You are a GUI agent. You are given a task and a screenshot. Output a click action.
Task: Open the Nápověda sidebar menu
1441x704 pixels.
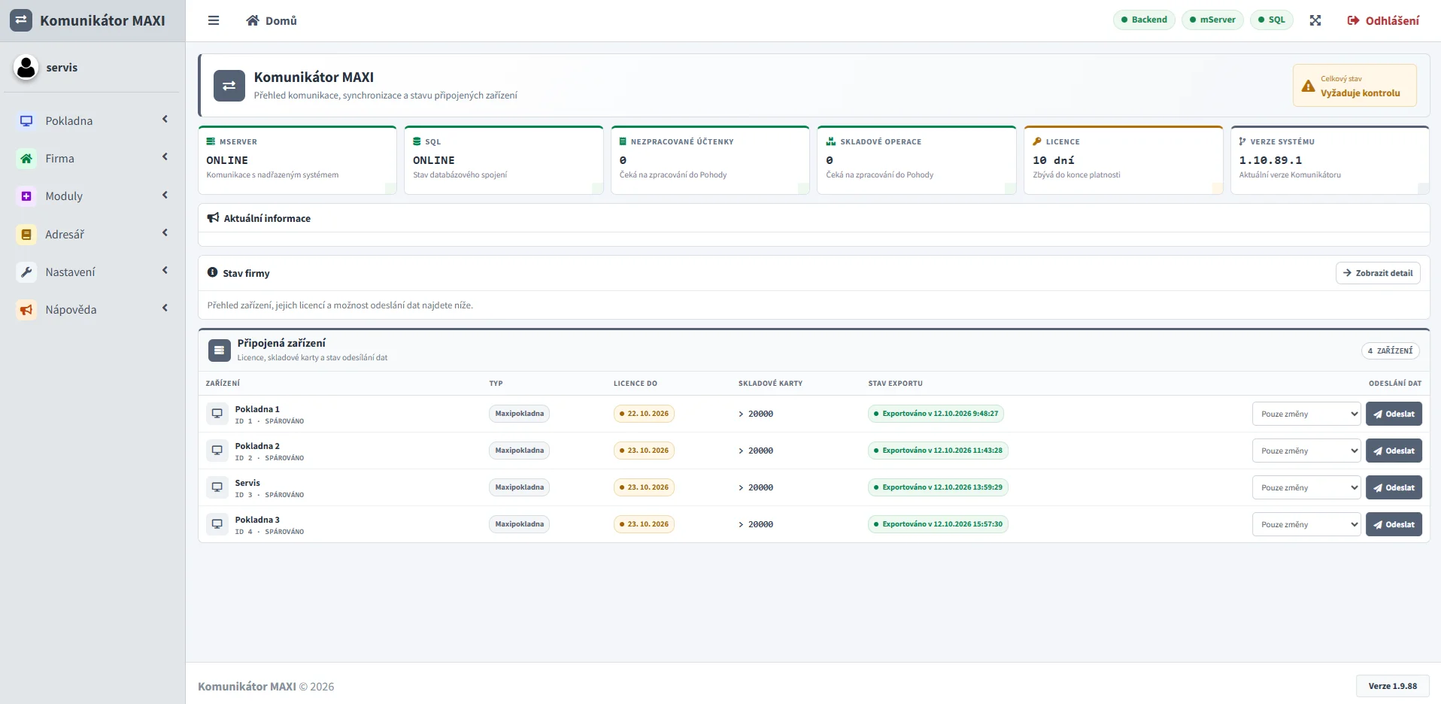pos(93,310)
